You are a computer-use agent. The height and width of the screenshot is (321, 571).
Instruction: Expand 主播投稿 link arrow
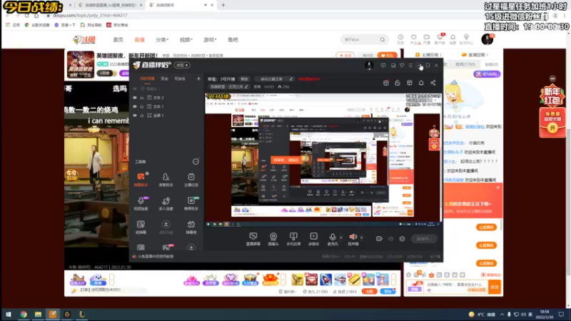[440, 55]
